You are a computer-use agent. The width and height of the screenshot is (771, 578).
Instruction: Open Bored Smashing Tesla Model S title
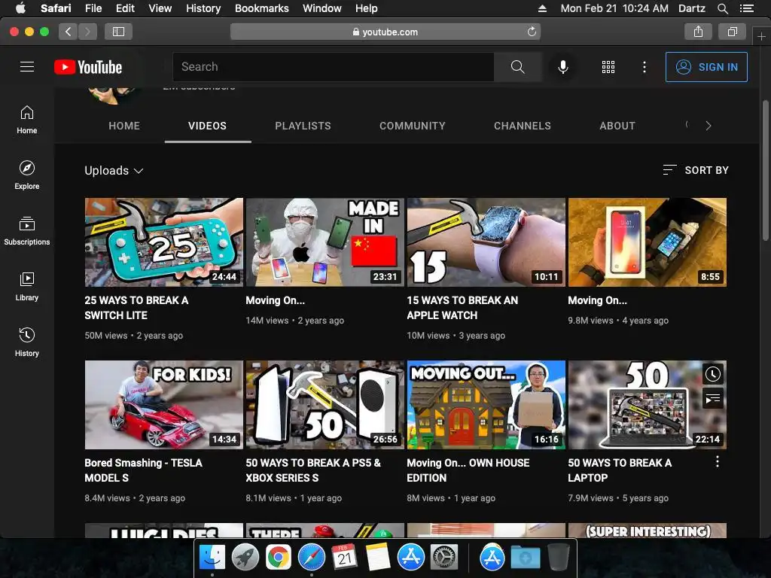point(143,470)
